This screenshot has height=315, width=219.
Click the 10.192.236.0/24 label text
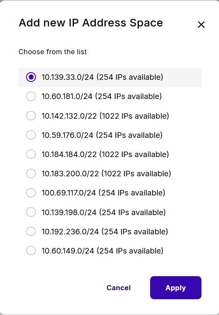pyautogui.click(x=70, y=231)
